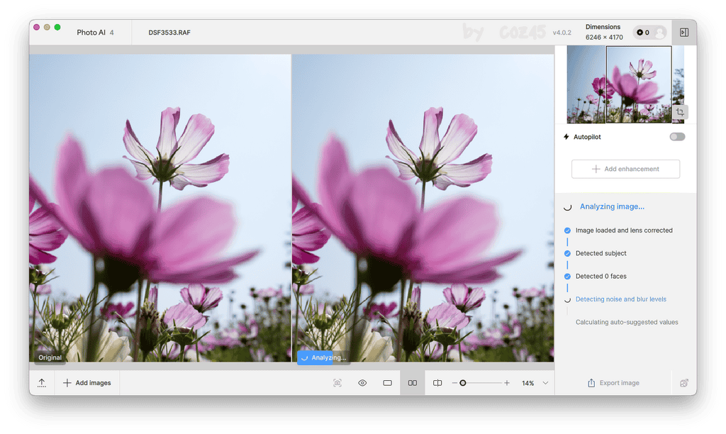
Task: Click the DSF3533.RAF file name
Action: pyautogui.click(x=169, y=33)
